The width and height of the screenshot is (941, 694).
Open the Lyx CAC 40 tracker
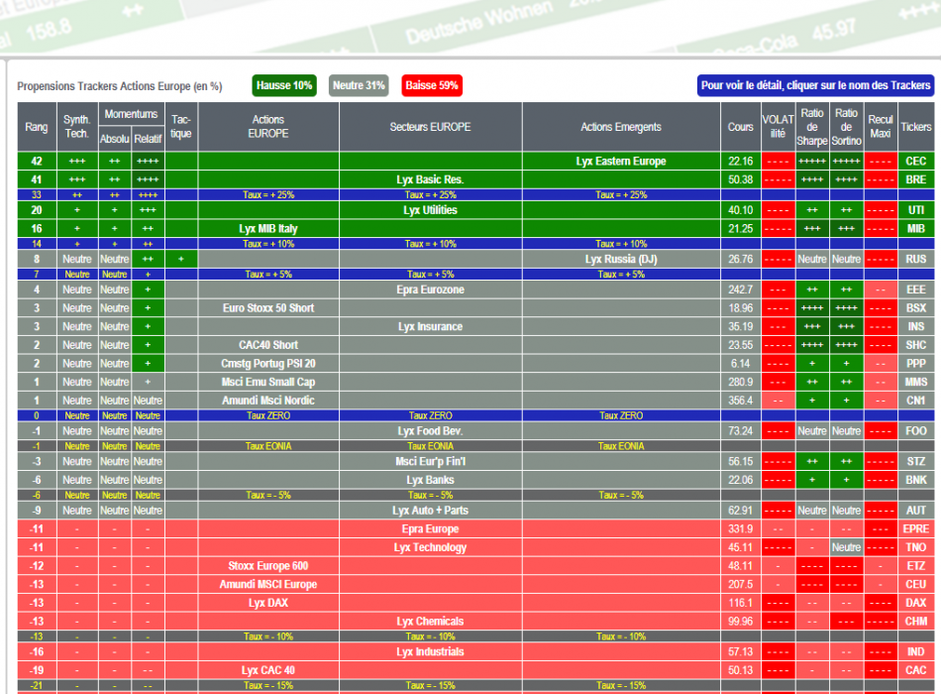tap(267, 670)
